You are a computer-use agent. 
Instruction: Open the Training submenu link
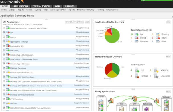coord(100,10)
